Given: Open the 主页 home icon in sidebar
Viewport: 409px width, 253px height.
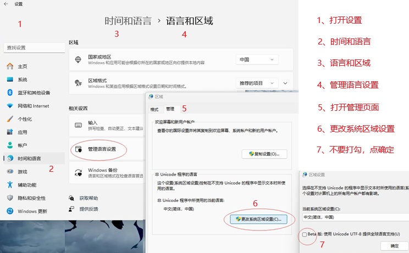Looking at the screenshot, I should click(10, 66).
